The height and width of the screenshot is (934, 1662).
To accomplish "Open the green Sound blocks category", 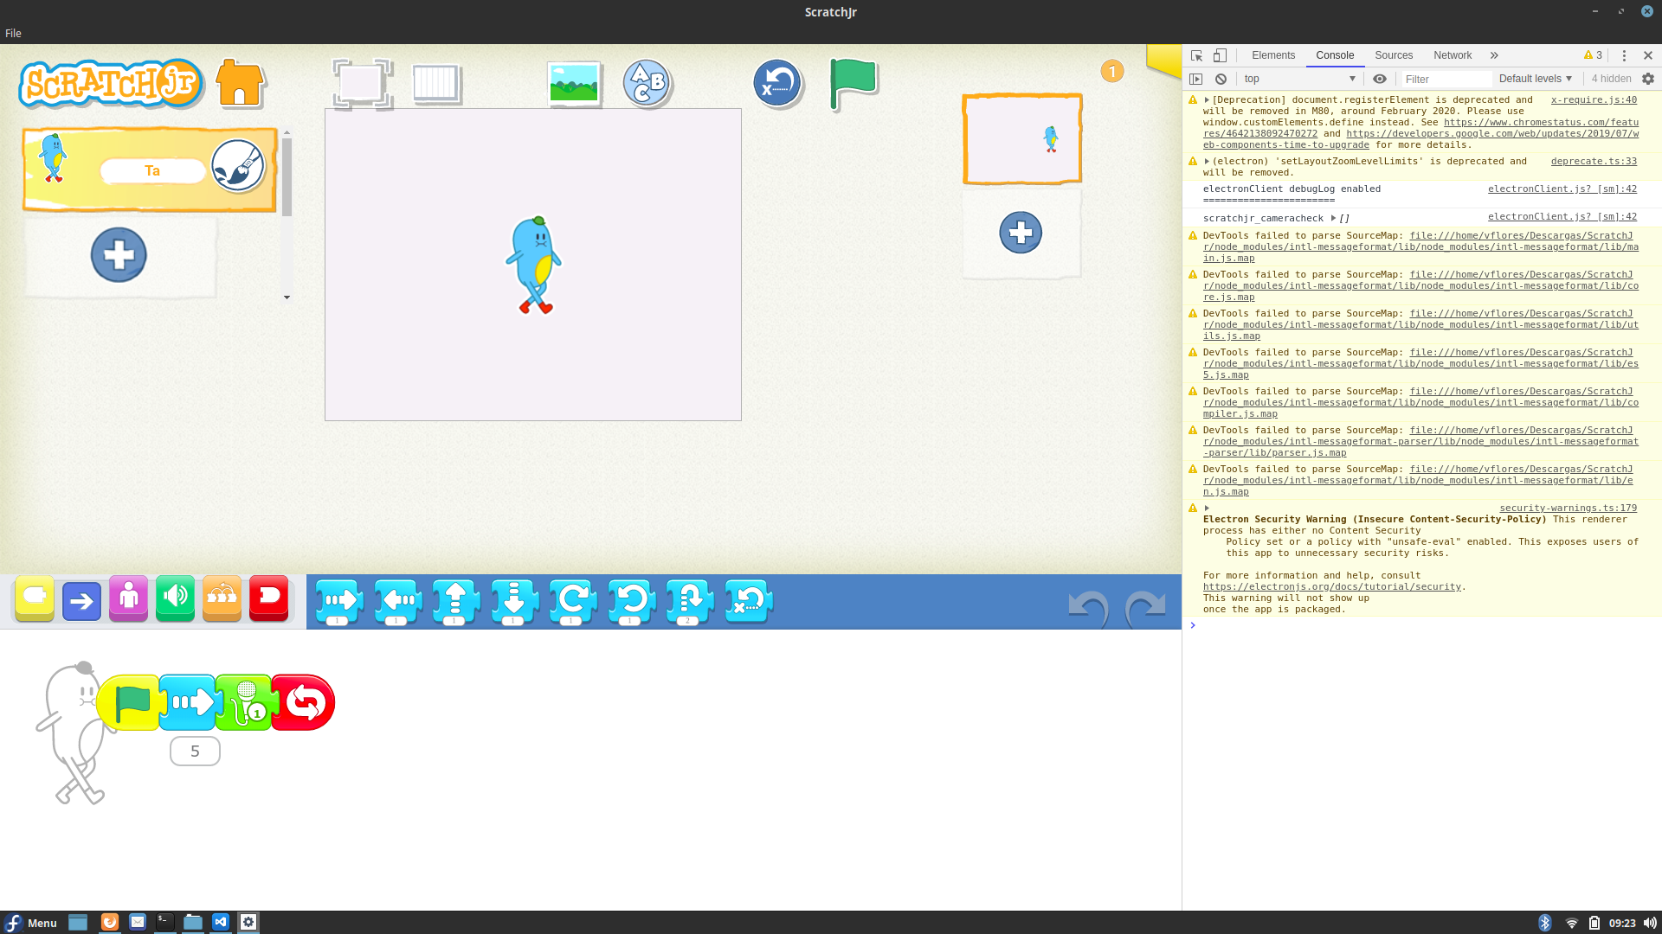I will [x=175, y=597].
